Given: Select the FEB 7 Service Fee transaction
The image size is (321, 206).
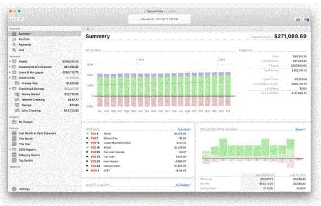Looking at the screenshot, I should (x=136, y=138).
